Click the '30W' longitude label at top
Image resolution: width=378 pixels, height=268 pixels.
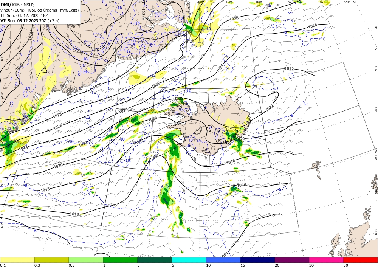click(x=141, y=2)
